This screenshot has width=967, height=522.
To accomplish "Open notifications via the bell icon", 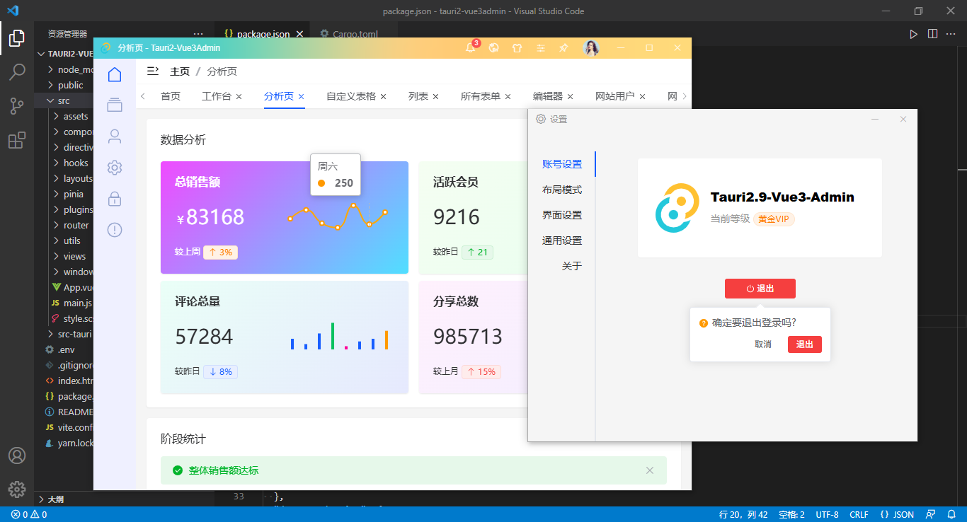I will tap(470, 48).
